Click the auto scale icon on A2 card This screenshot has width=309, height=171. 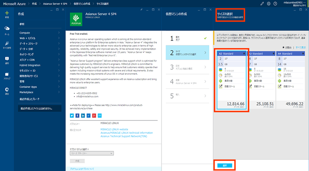point(220,86)
